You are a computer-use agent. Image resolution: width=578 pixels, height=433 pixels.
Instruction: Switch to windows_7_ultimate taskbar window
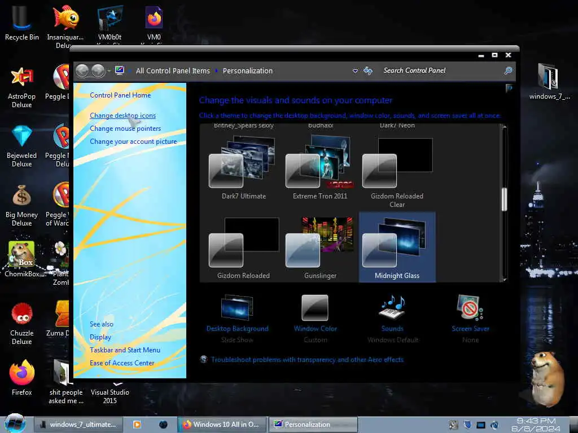click(78, 425)
